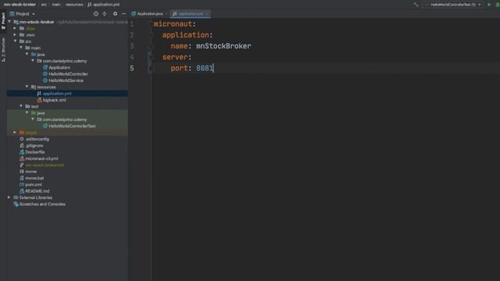The image size is (500, 281).
Task: Click the main breadcrumb
Action: click(56, 5)
